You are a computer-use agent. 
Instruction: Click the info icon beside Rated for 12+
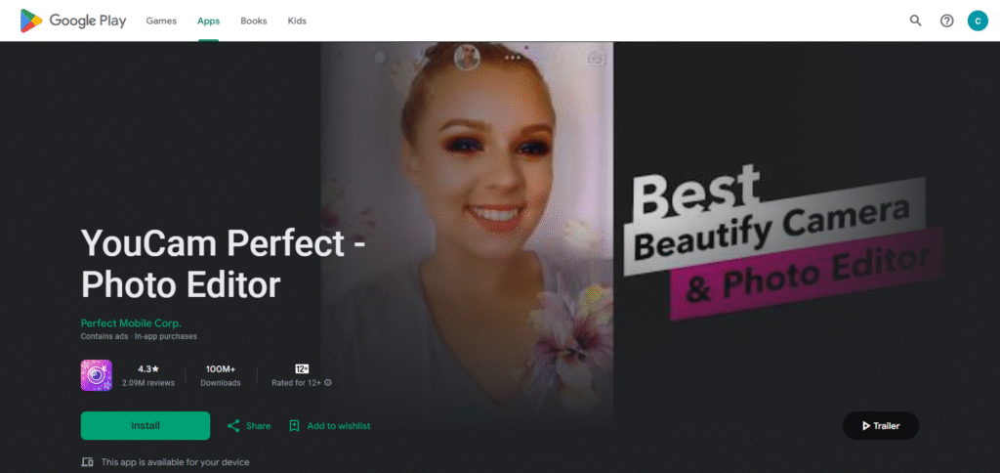(328, 383)
